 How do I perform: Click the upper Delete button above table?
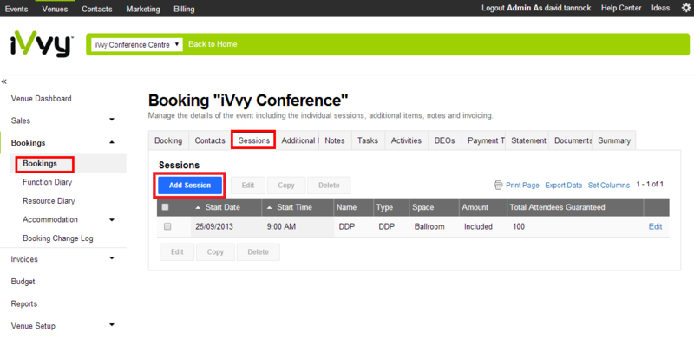329,186
